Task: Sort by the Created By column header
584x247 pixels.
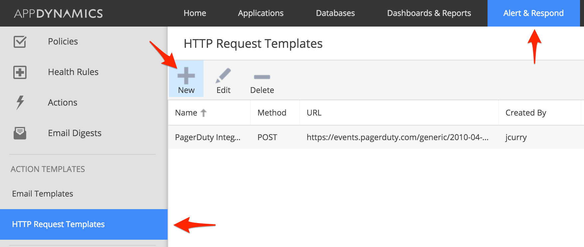Action: (526, 113)
